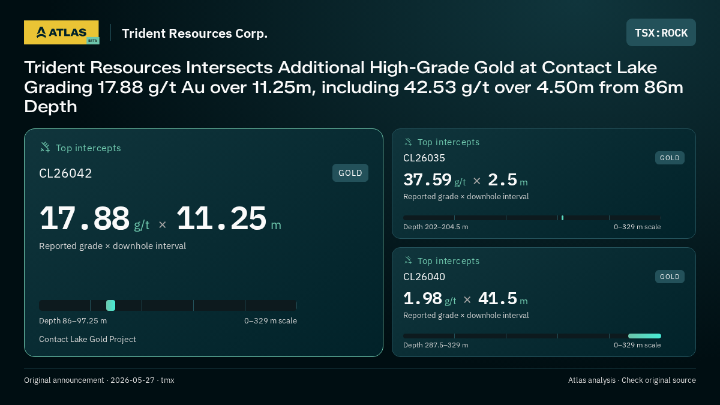This screenshot has height=405, width=720.
Task: Click the Depth 287.5–329 m label
Action: pos(436,345)
